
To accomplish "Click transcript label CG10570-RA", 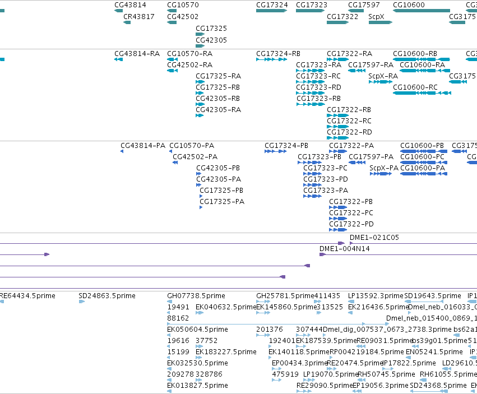I will click(190, 54).
